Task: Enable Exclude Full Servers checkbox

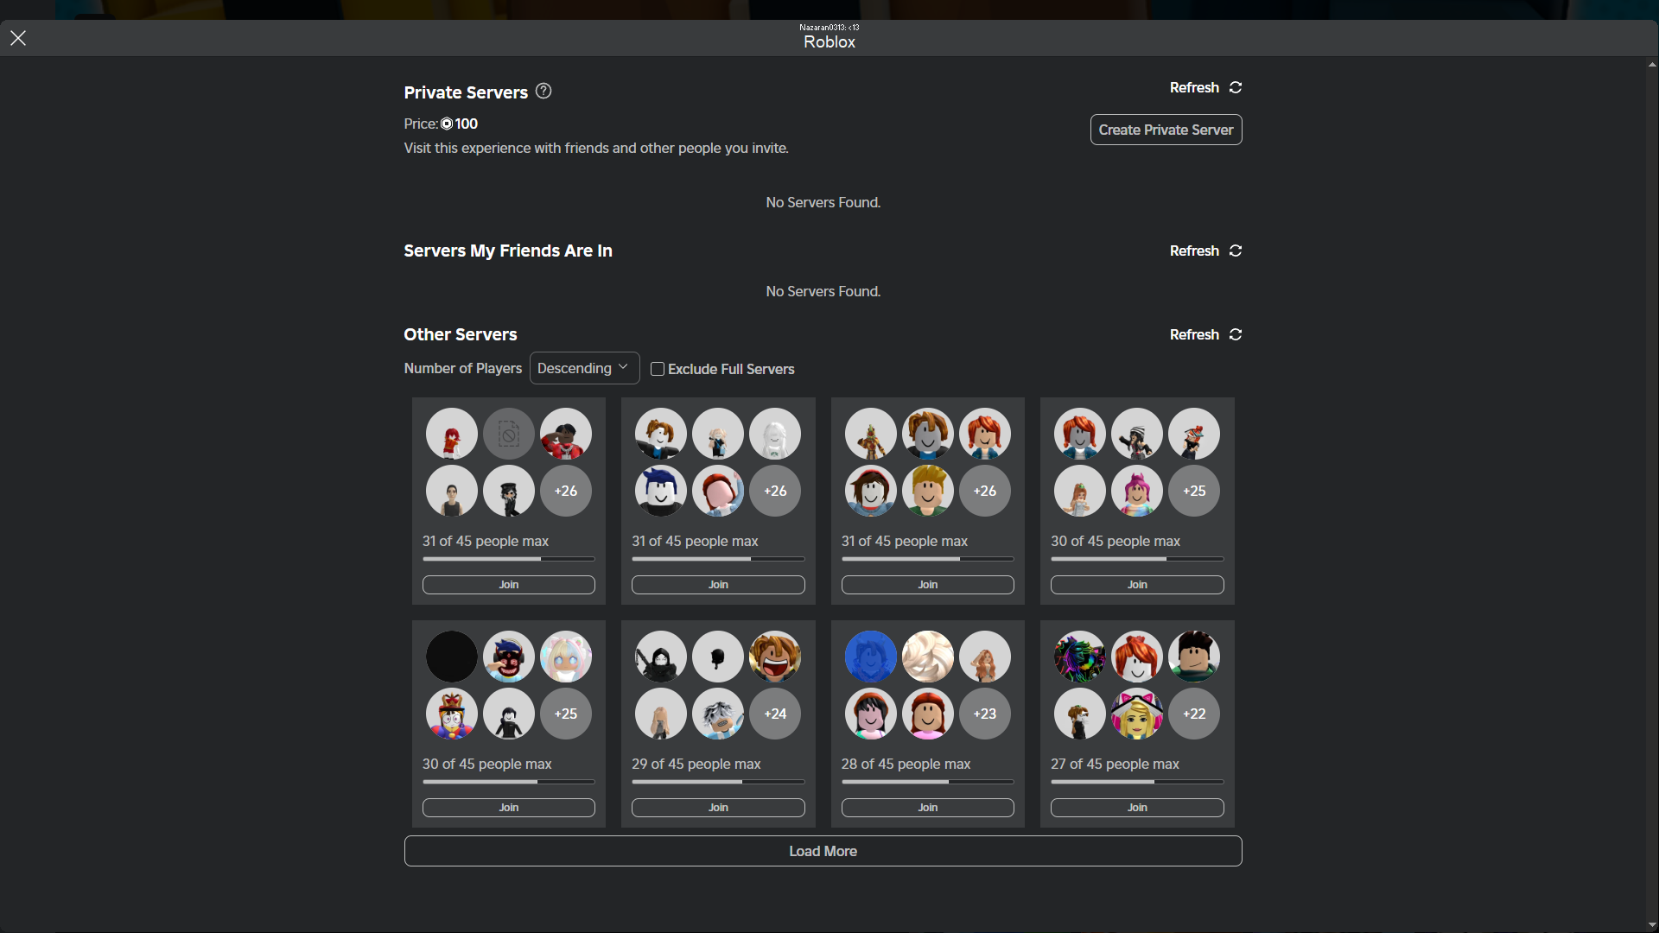Action: (658, 369)
